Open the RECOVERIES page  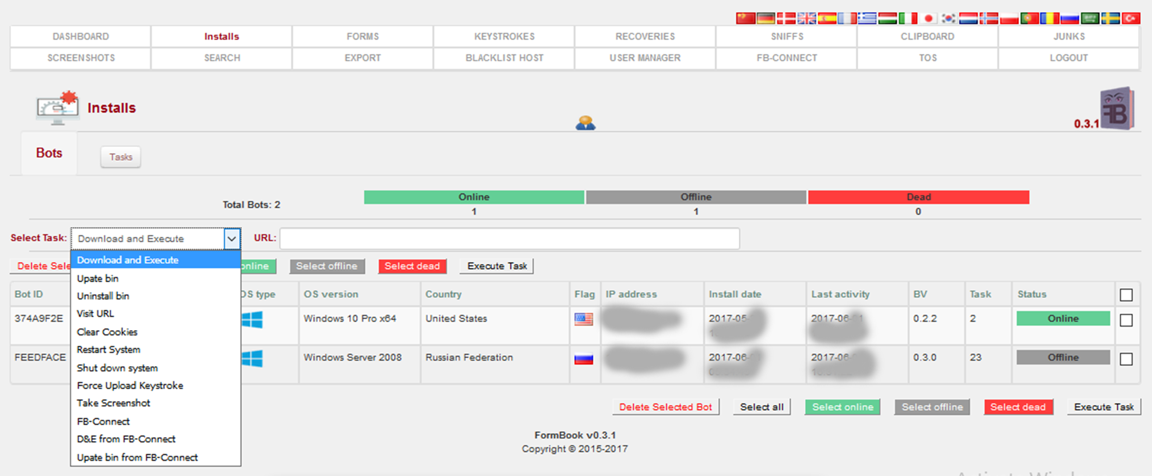pyautogui.click(x=645, y=37)
